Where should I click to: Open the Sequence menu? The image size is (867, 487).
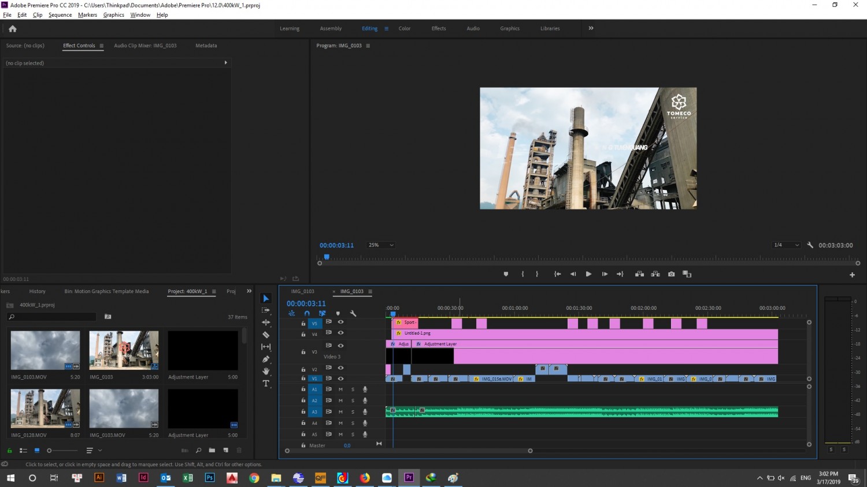pos(60,15)
